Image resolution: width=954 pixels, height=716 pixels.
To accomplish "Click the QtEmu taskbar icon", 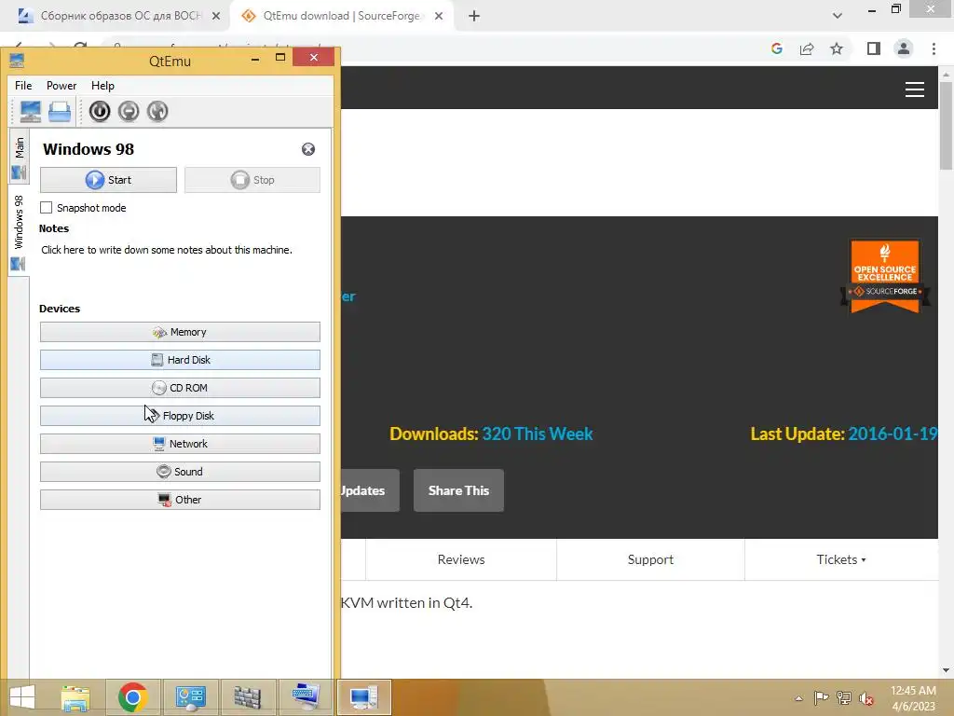I will coord(363,697).
